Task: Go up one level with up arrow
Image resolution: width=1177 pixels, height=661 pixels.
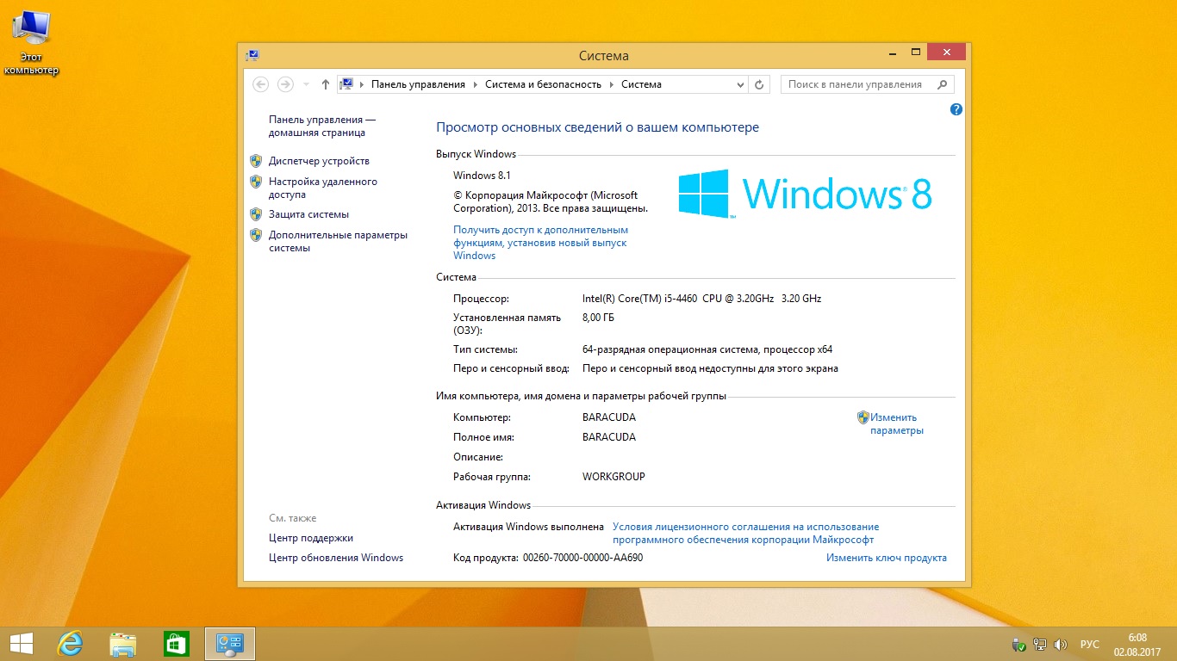Action: click(x=325, y=84)
